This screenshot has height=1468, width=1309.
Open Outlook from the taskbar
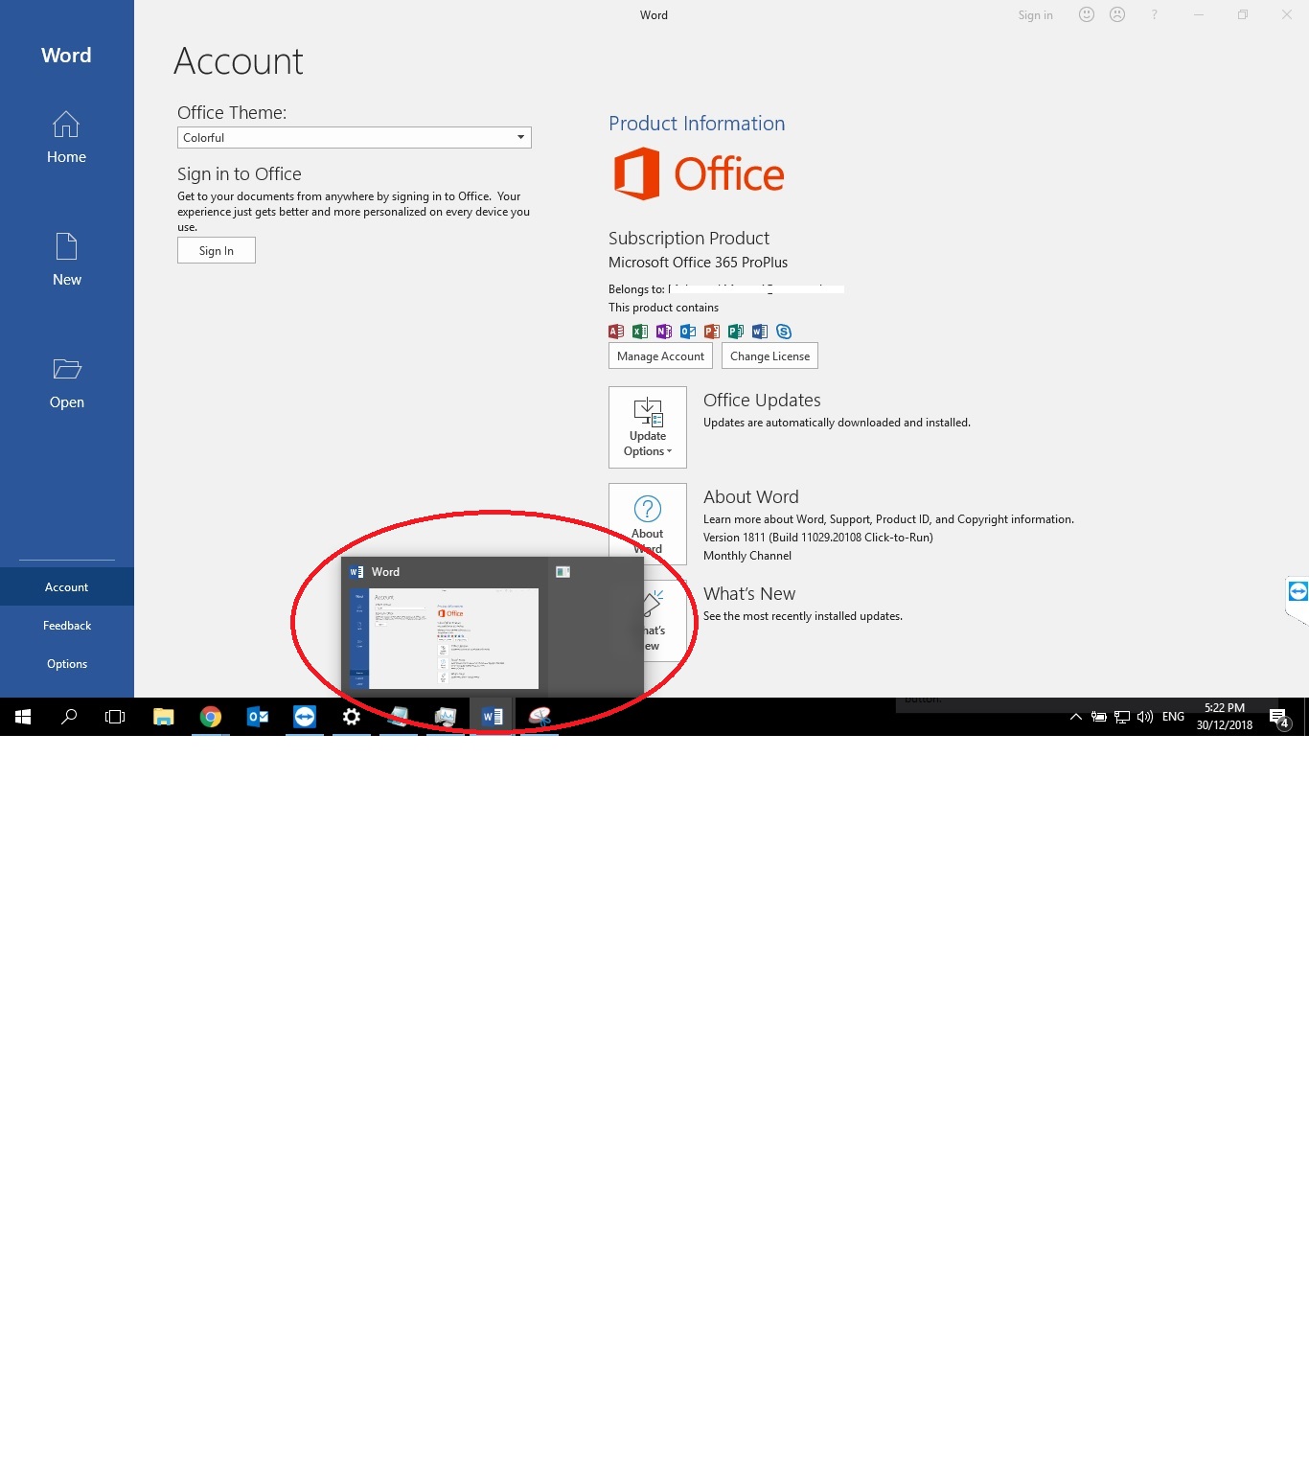tap(258, 717)
